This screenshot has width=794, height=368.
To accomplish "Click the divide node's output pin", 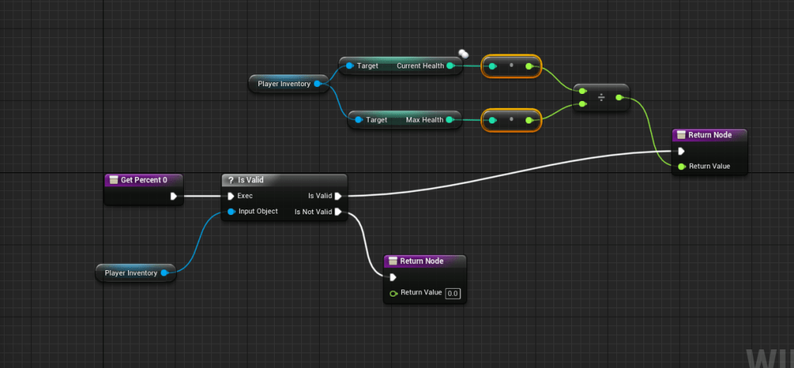I will pos(619,98).
